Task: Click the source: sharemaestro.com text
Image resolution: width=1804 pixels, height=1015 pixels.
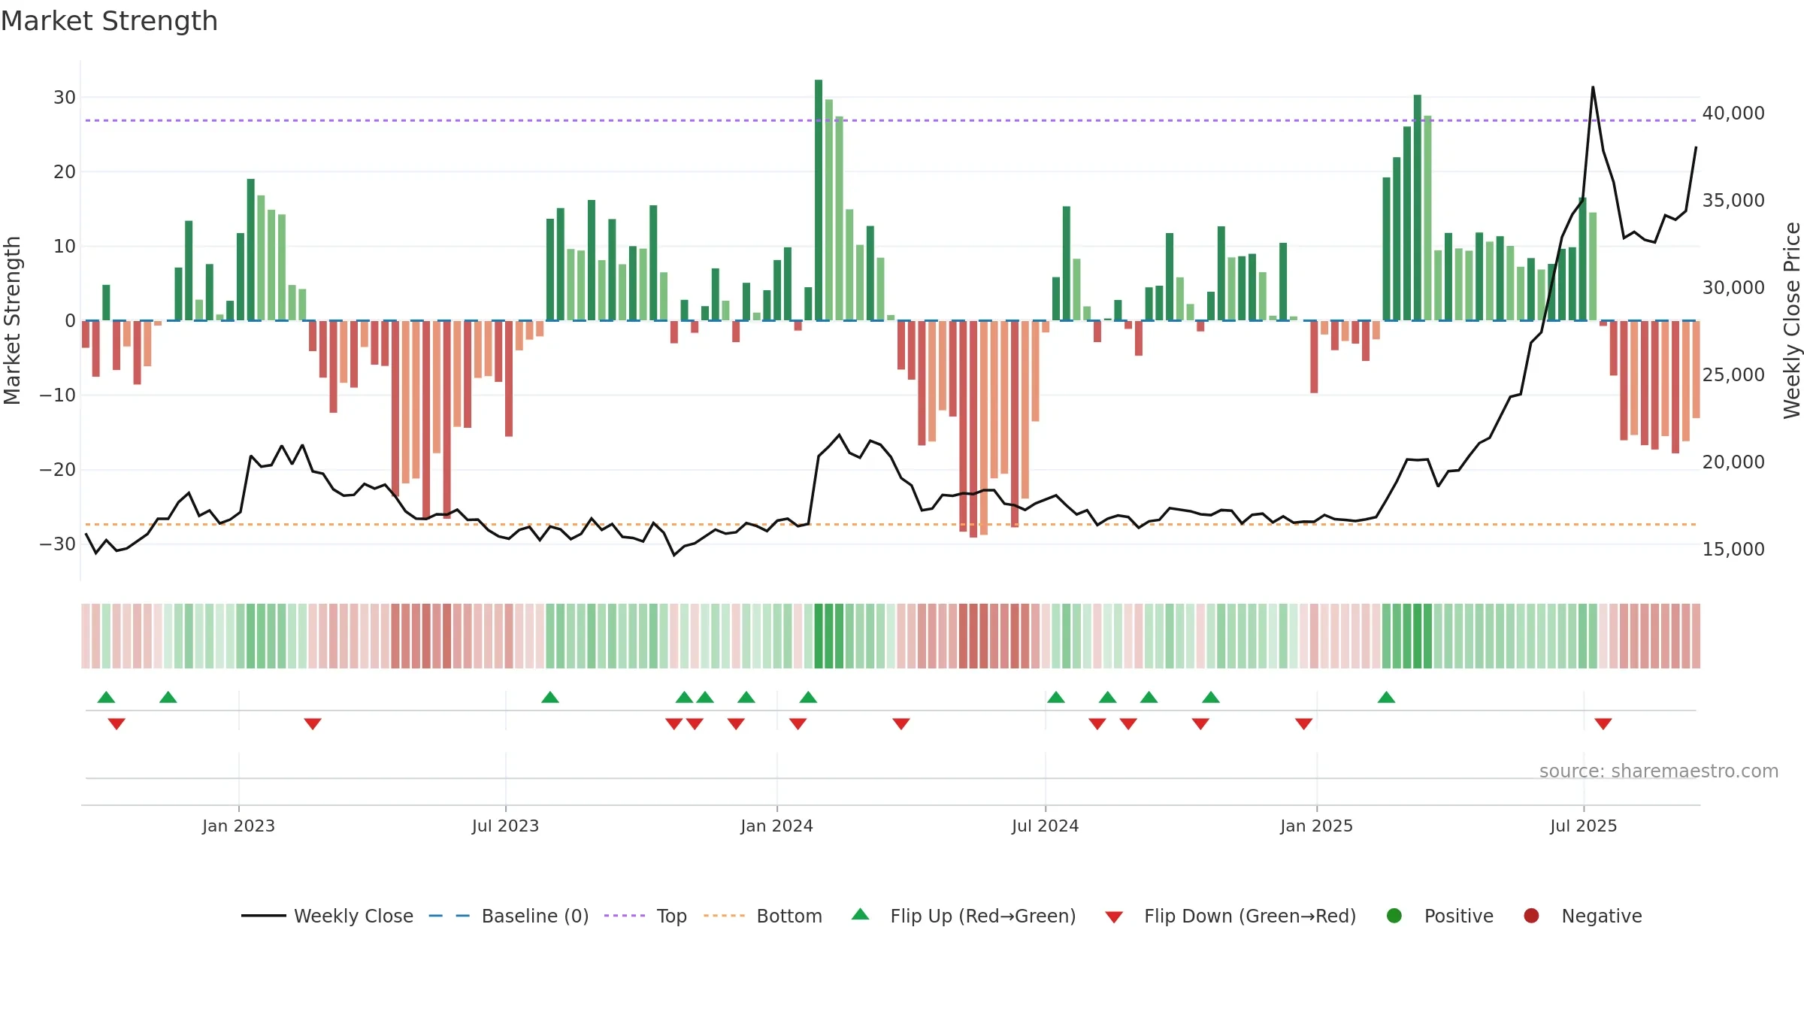Action: tap(1659, 771)
